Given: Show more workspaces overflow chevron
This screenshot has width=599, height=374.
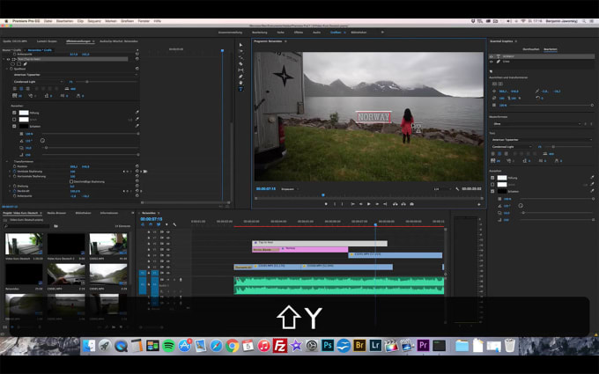Looking at the screenshot, I should pos(382,33).
